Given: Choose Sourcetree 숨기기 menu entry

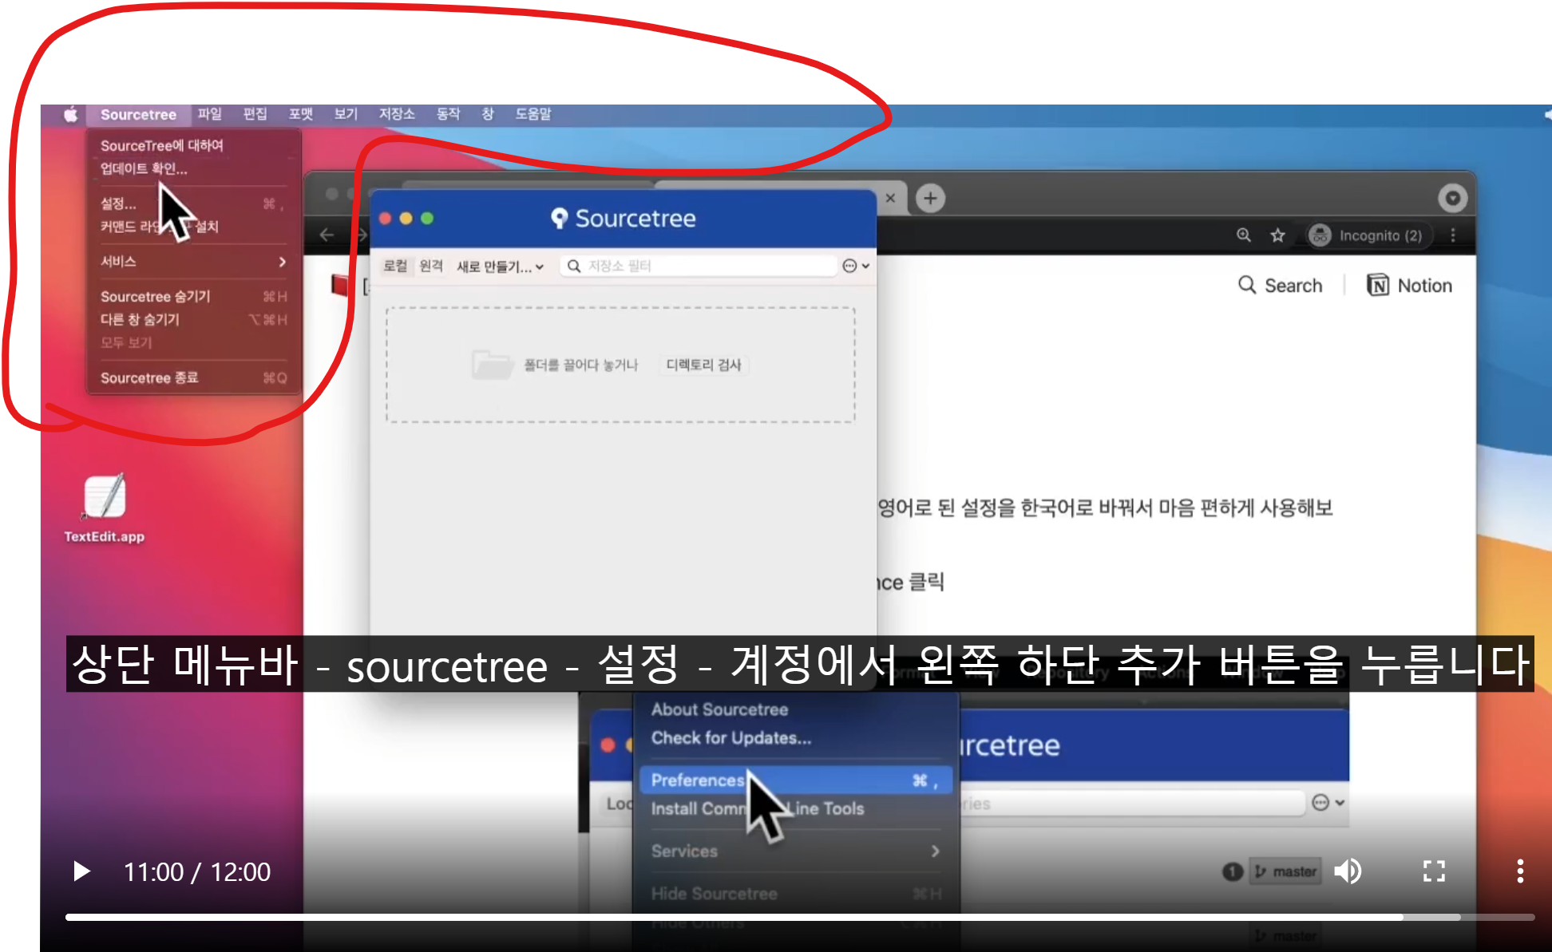Looking at the screenshot, I should click(x=193, y=296).
